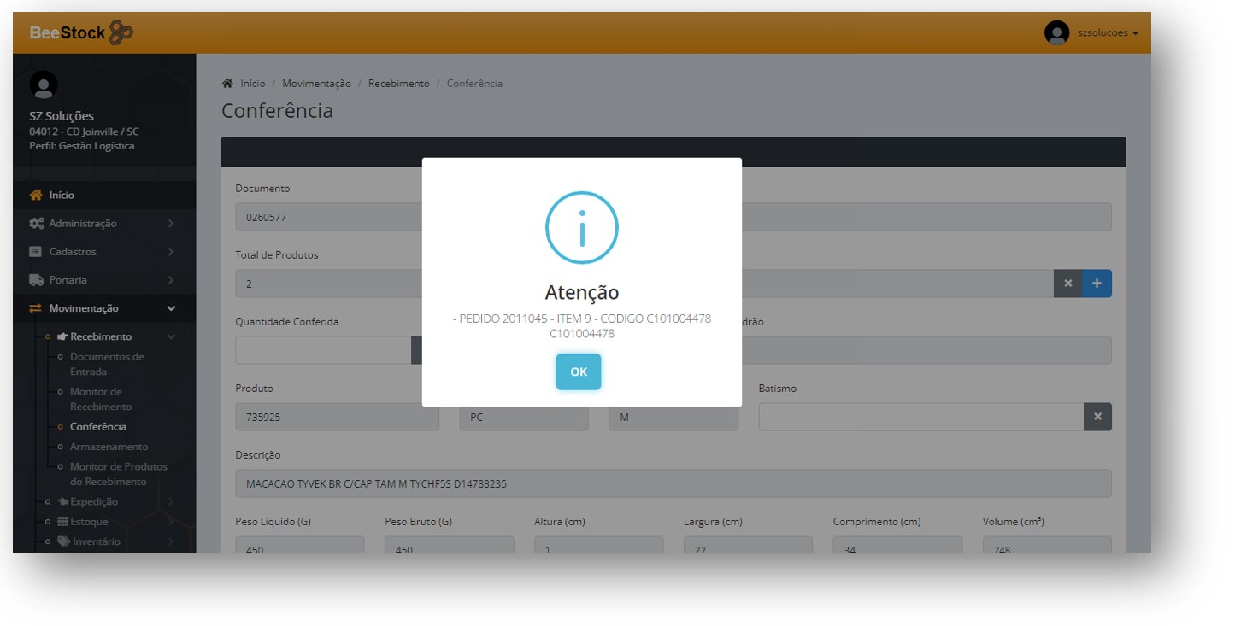Click the Início home icon in sidebar

(x=36, y=195)
